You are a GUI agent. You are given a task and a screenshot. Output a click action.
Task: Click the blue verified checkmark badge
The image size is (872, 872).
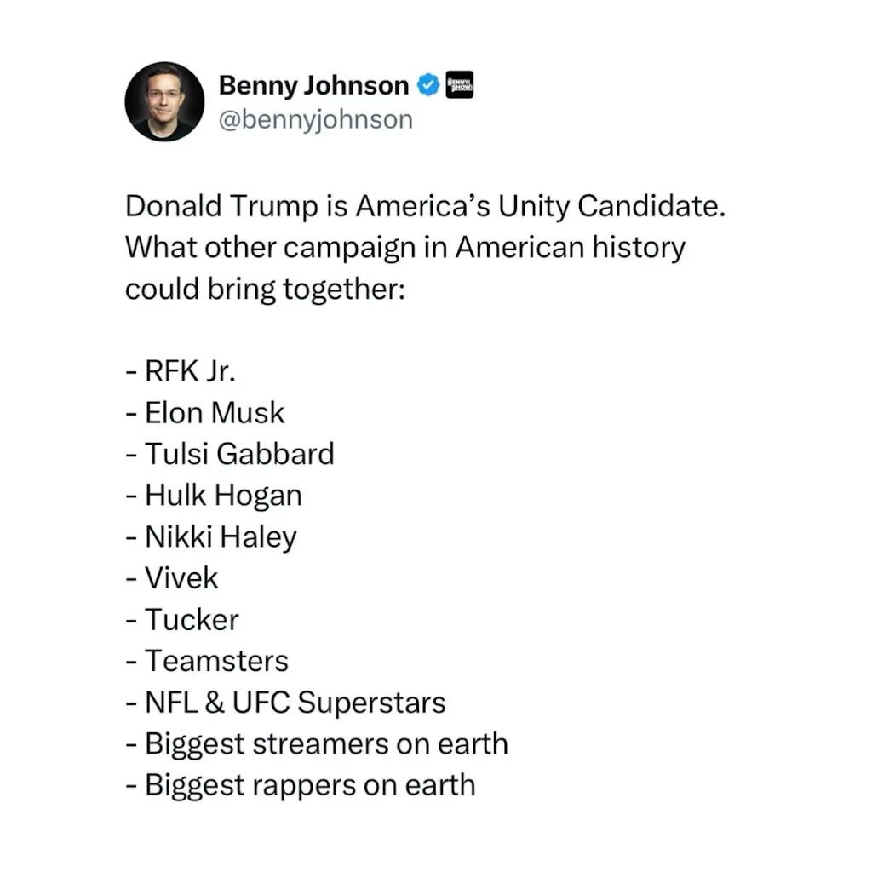click(427, 85)
